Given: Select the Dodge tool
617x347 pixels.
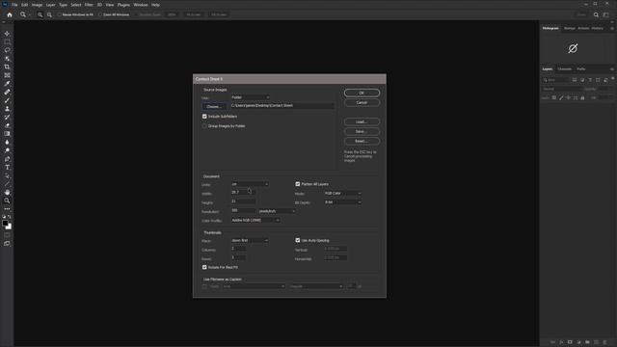Looking at the screenshot, I should [7, 150].
